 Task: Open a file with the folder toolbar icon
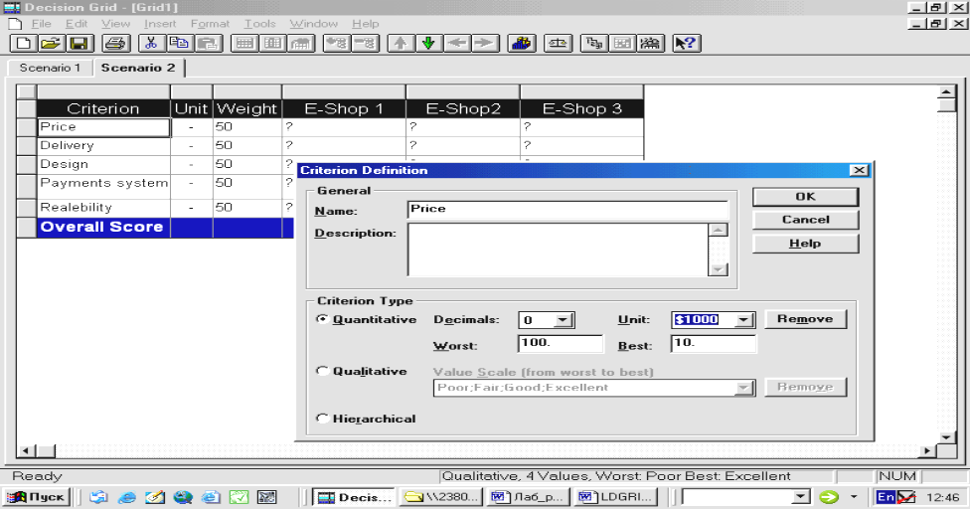(x=52, y=44)
